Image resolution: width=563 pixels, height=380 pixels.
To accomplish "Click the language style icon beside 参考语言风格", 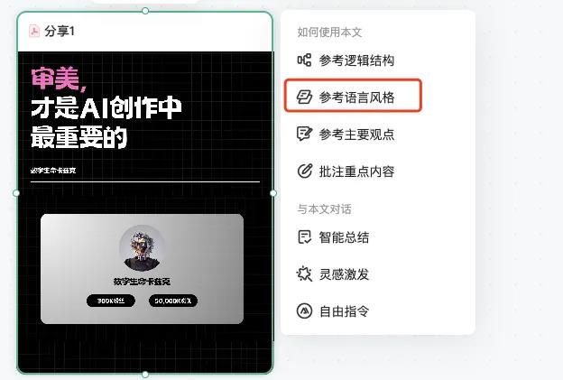I will coord(304,97).
